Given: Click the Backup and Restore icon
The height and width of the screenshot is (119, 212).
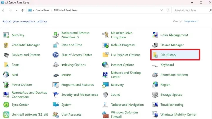Looking at the screenshot, I should point(56,35).
